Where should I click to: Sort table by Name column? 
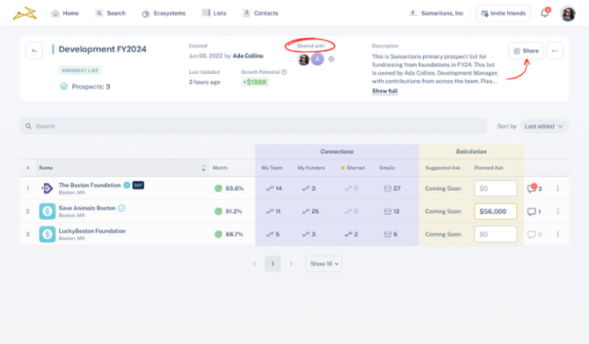122,168
